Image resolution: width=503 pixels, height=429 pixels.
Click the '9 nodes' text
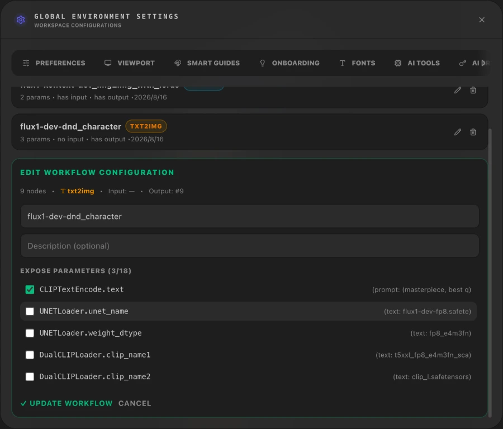(33, 191)
